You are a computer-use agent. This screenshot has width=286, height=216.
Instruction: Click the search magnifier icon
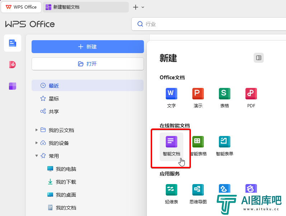140,24
